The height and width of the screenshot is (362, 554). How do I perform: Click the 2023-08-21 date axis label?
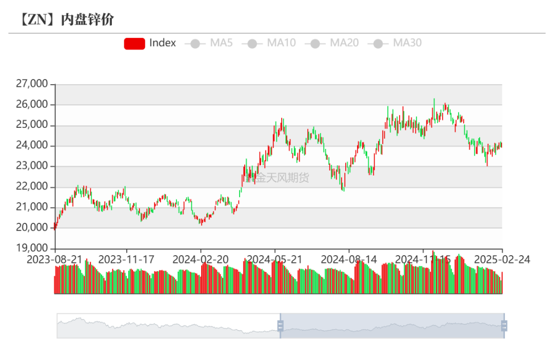point(54,259)
